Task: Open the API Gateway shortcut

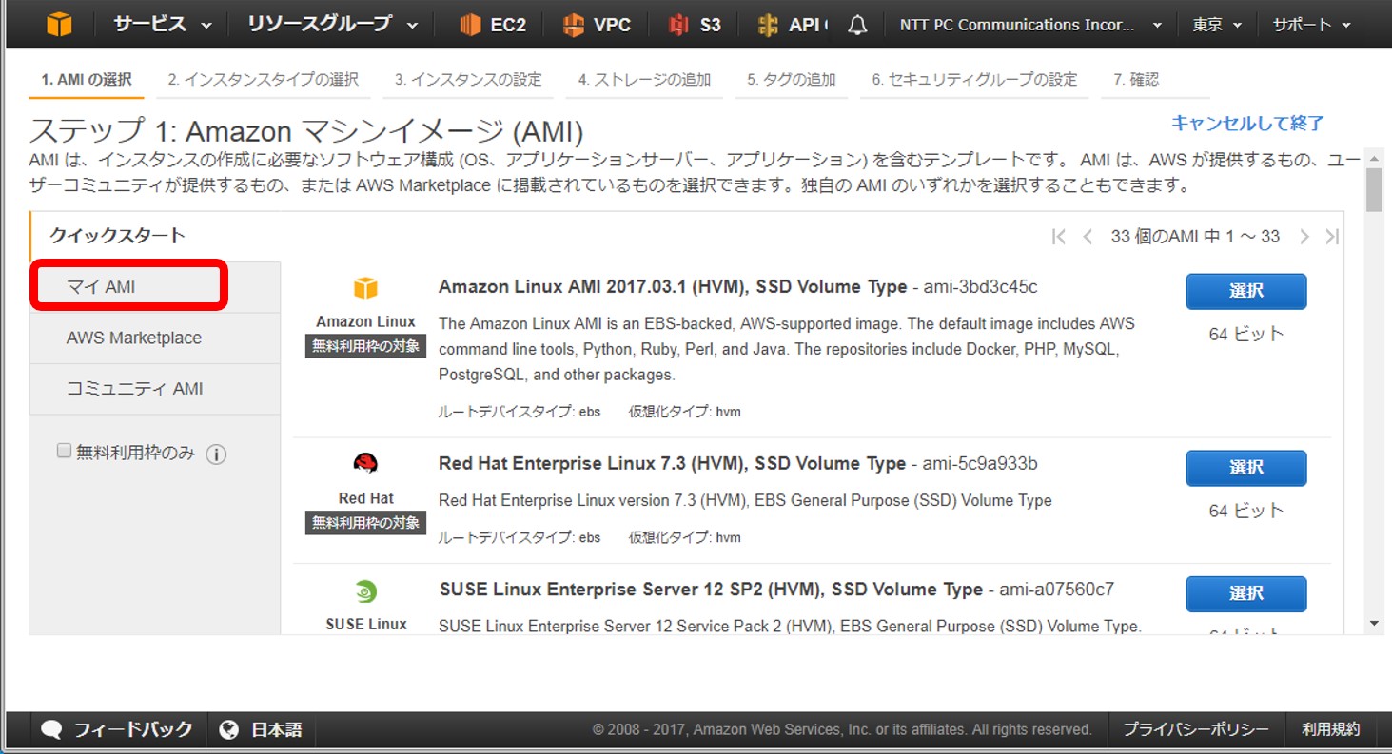Action: tap(794, 25)
